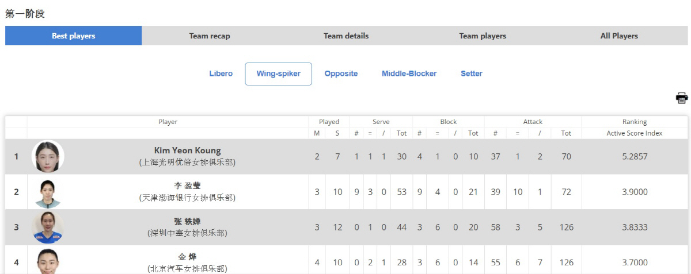Open the Team details tab
The width and height of the screenshot is (691, 274).
[x=346, y=36]
